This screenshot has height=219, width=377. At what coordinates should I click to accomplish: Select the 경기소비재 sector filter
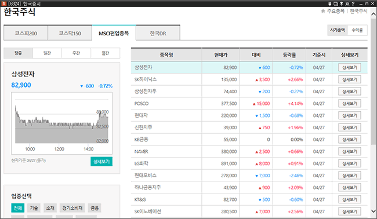click(x=72, y=208)
